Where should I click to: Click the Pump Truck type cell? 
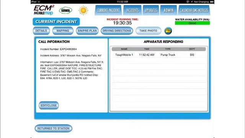[168, 55]
